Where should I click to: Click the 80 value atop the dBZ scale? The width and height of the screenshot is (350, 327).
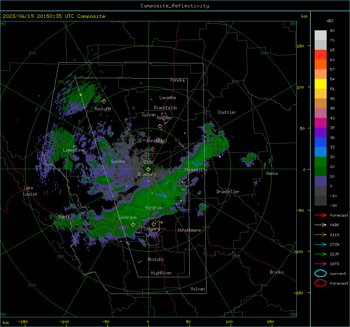click(x=332, y=30)
